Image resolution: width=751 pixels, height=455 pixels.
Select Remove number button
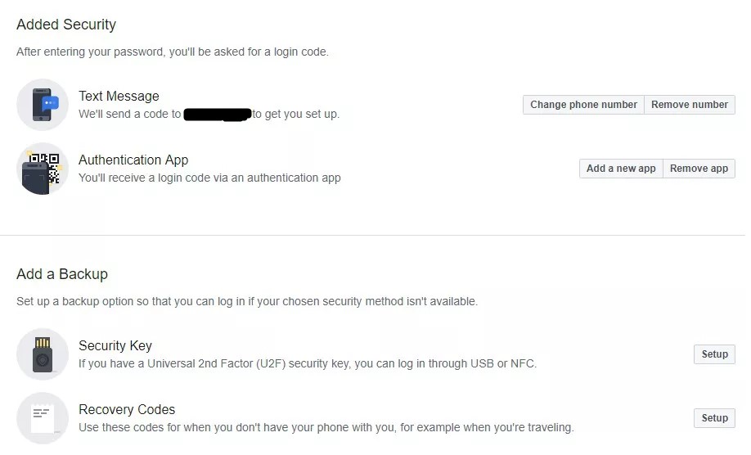690,105
